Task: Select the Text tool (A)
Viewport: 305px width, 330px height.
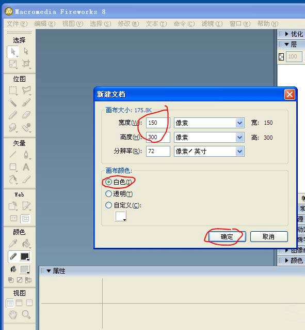Action: 26,167
